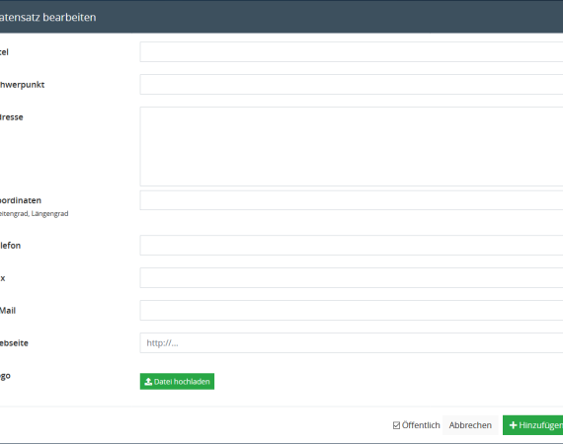
Task: Click the Webseite field label
Action: coord(14,343)
